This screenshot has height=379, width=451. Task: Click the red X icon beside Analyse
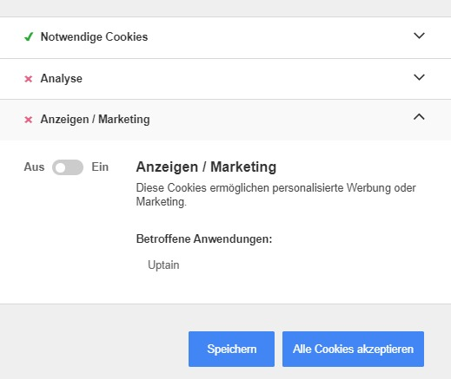pos(29,79)
